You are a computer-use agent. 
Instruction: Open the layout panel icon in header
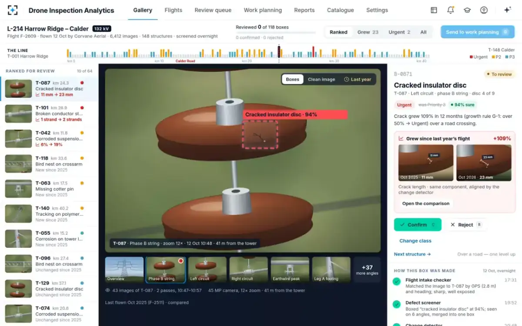[434, 10]
